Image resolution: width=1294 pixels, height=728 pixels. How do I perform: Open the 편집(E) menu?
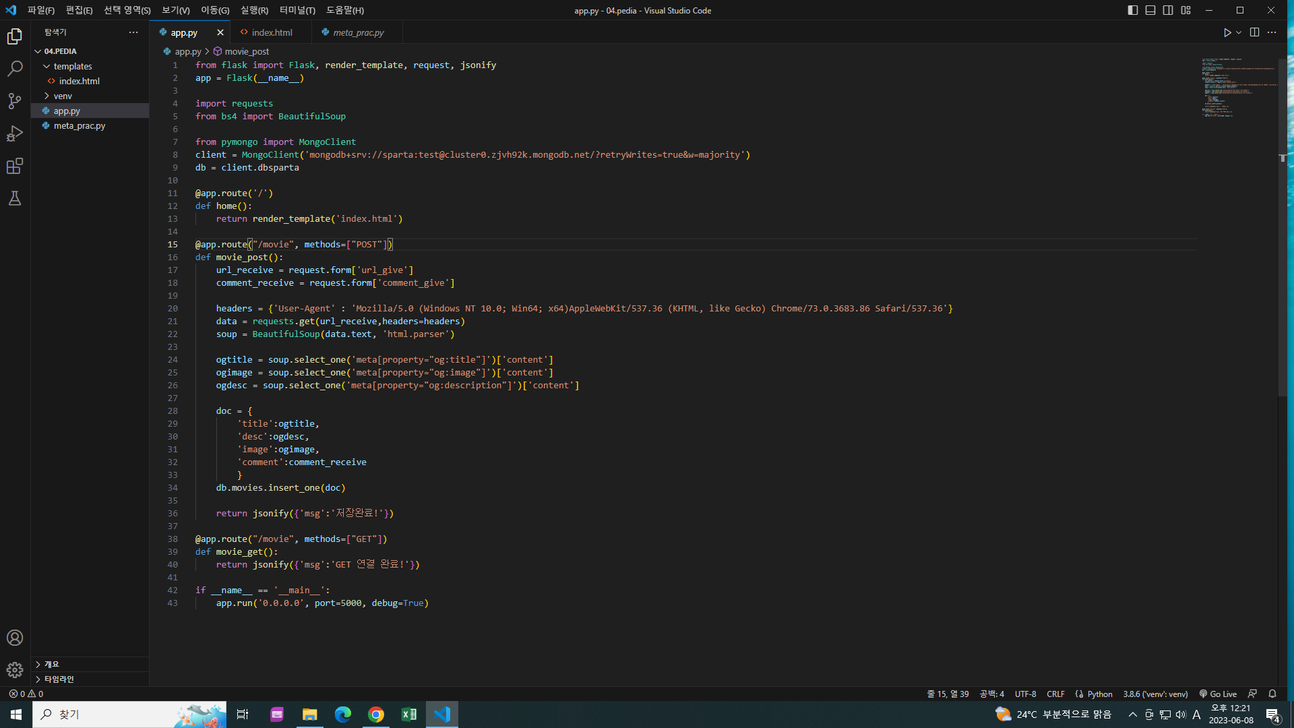[79, 10]
